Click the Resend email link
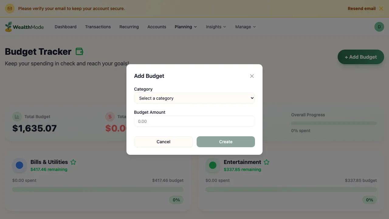389x219 pixels. point(361,9)
